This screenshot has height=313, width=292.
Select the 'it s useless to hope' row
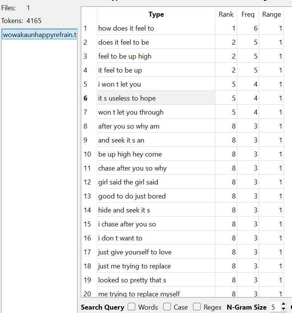tap(127, 98)
